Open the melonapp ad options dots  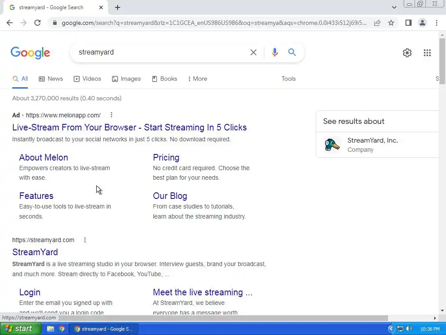coord(111,115)
